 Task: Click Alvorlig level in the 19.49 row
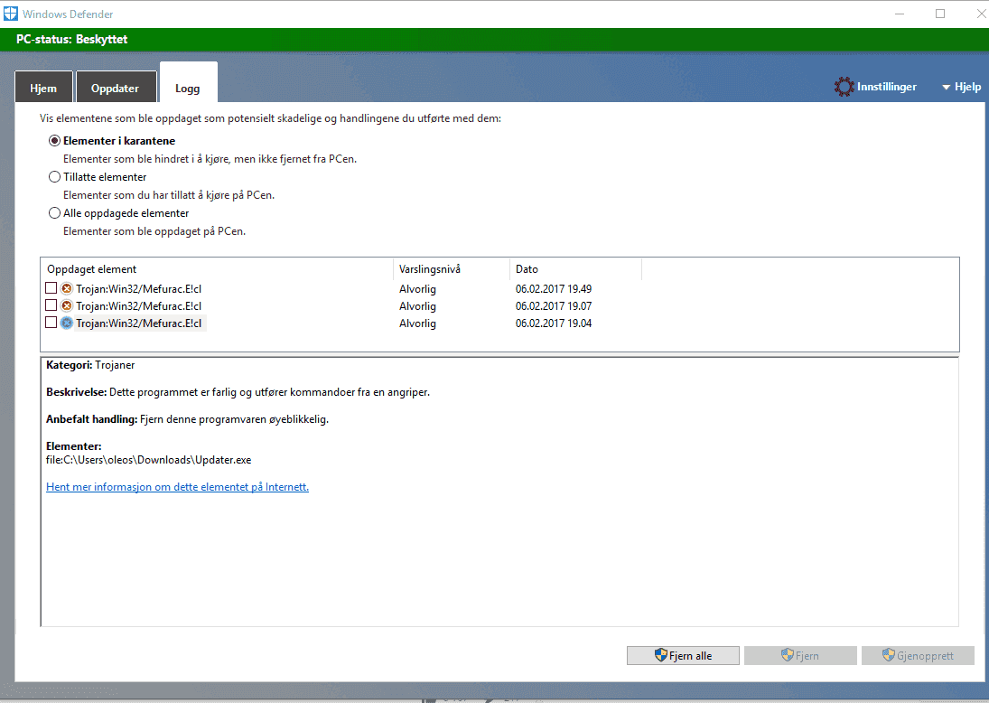pos(417,289)
